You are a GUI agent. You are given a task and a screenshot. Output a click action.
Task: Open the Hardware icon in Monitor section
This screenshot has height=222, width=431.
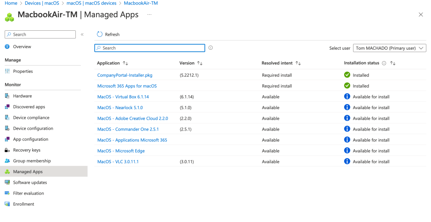[x=7, y=96]
